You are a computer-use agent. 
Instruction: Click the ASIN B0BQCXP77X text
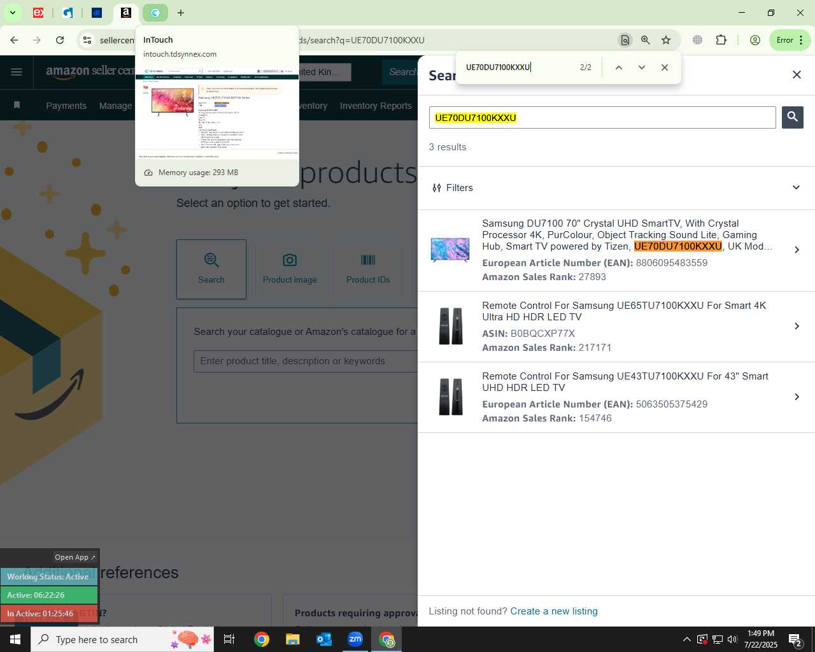[x=528, y=334]
